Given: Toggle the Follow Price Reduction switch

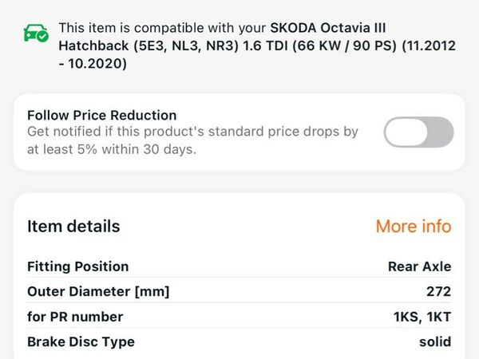Looking at the screenshot, I should point(418,132).
